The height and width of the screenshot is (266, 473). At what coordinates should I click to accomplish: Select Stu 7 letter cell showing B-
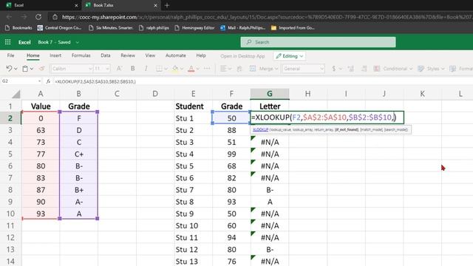coord(270,190)
